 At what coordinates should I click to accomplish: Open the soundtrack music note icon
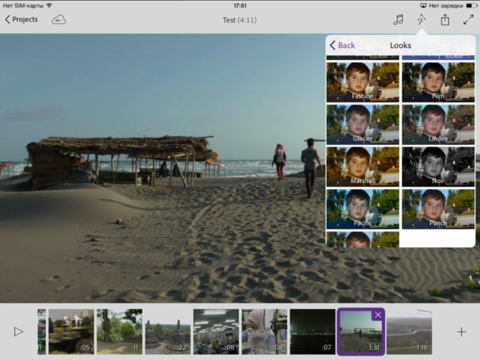pos(398,19)
